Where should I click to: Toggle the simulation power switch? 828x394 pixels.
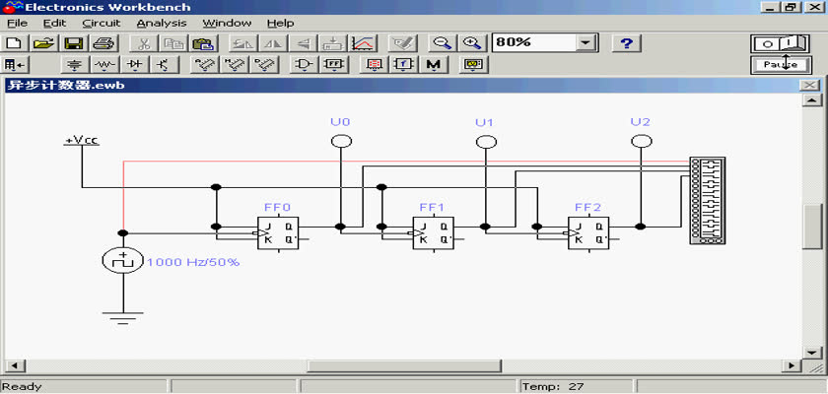[779, 43]
